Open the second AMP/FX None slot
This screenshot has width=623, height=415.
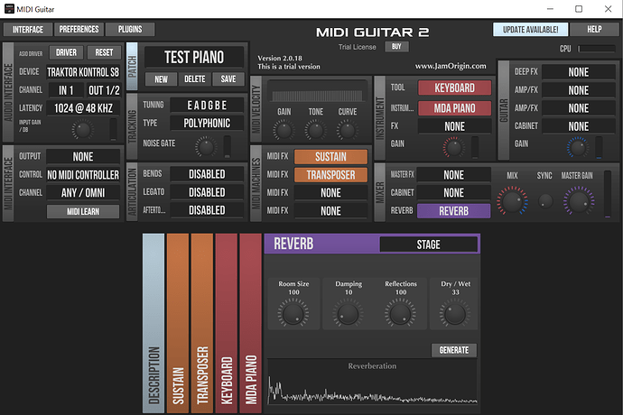click(x=579, y=108)
